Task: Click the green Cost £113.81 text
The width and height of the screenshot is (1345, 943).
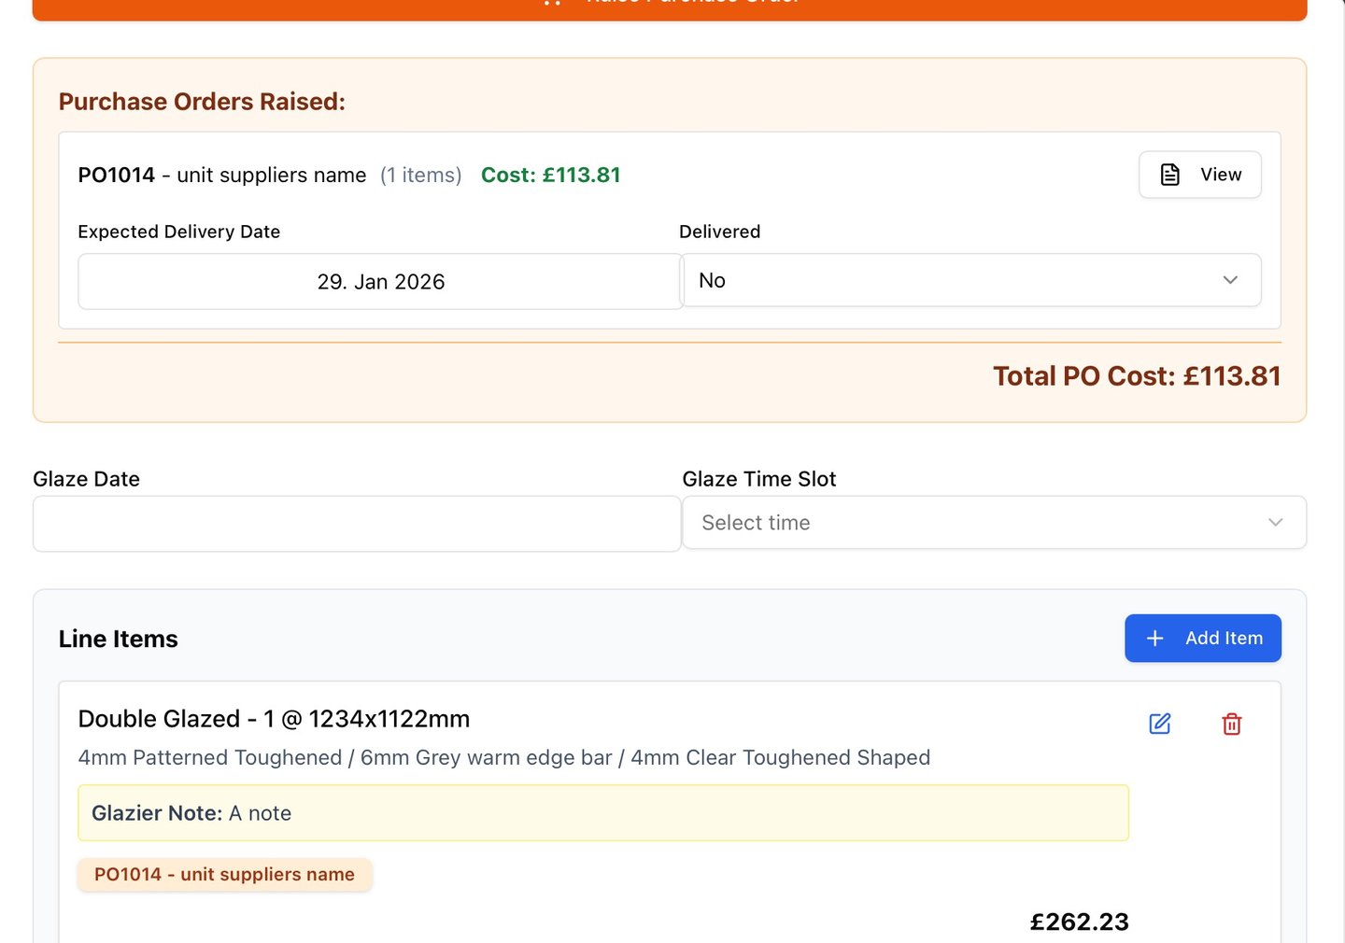Action: (550, 176)
